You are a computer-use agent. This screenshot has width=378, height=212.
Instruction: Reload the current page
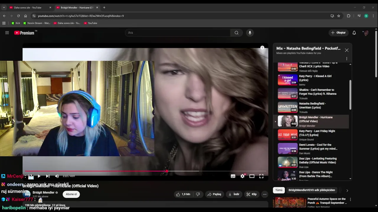(18, 16)
